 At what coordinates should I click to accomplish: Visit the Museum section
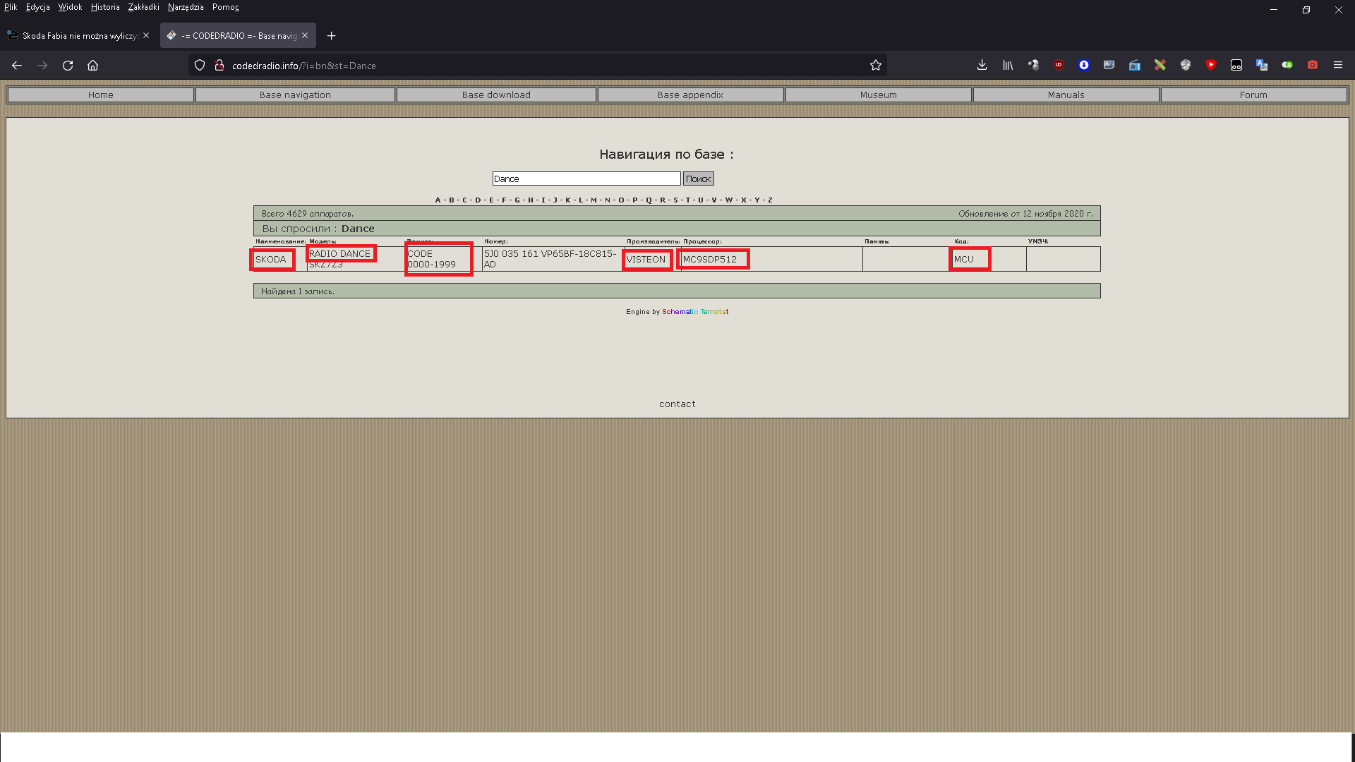pyautogui.click(x=878, y=95)
